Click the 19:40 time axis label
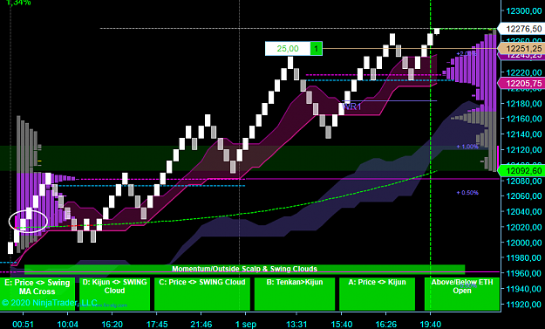 (x=430, y=325)
